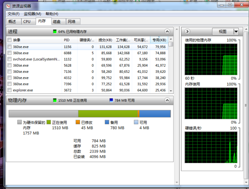The height and width of the screenshot is (189, 249).
Task: Click the 缓存 825 MB entry
Action: (90, 146)
